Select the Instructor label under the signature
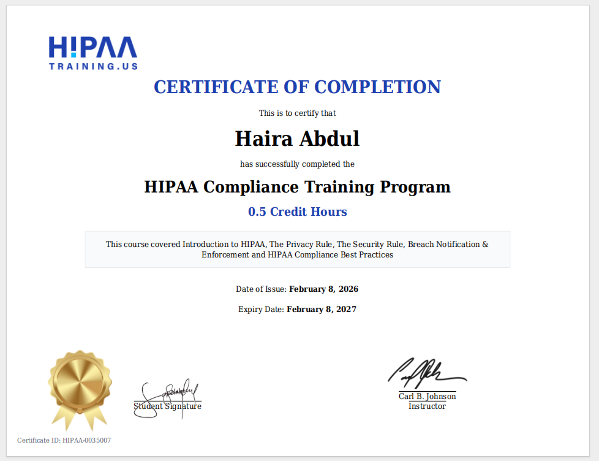599x461 pixels. [x=427, y=406]
